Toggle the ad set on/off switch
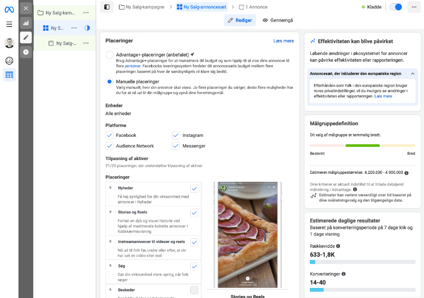Screen dimensions: 424x298 coord(396,7)
